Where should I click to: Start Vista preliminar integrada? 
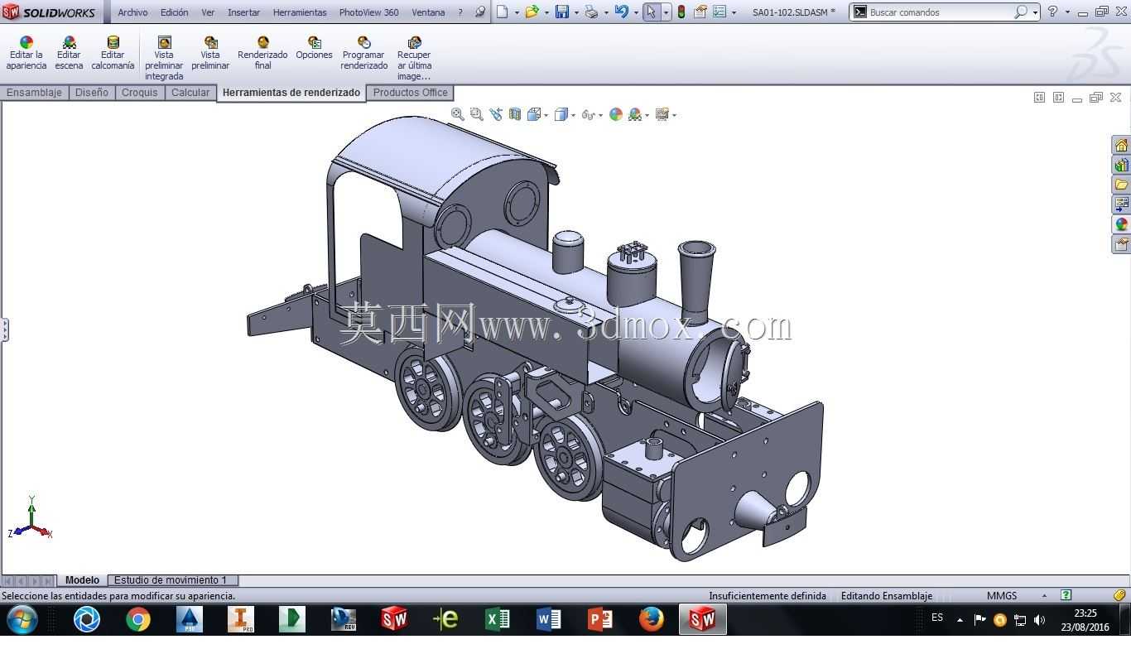coord(164,59)
